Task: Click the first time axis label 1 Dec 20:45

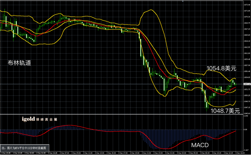Action: [x=5, y=153]
